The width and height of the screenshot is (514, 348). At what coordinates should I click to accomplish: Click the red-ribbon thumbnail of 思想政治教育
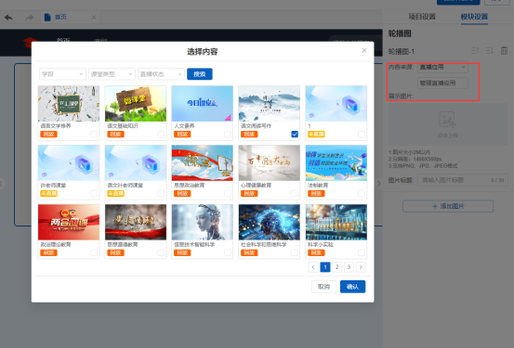(203, 163)
